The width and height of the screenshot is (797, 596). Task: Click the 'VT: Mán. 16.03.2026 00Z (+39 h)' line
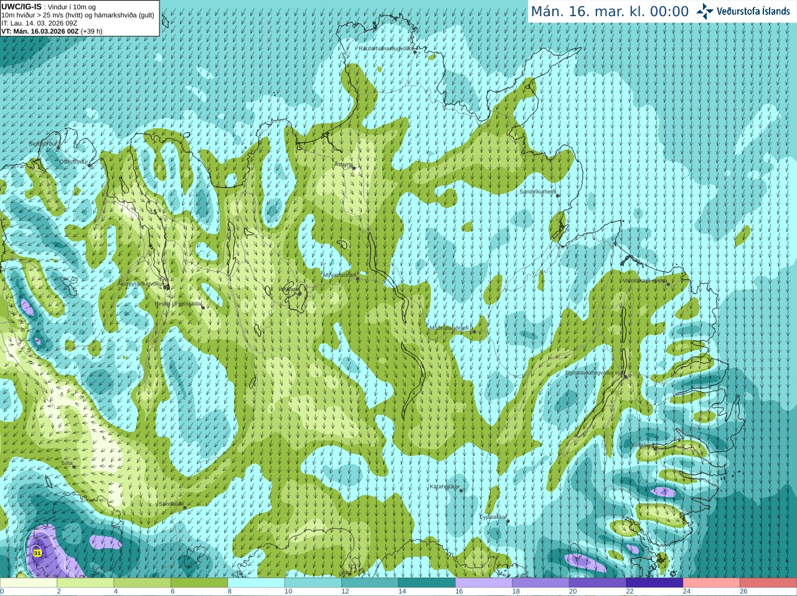(52, 31)
